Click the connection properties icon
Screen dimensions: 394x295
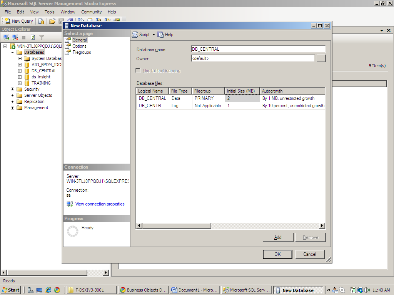click(x=70, y=204)
